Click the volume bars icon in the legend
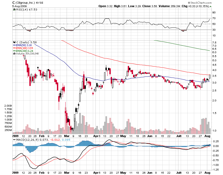This screenshot has width=223, height=175. [x=14, y=53]
